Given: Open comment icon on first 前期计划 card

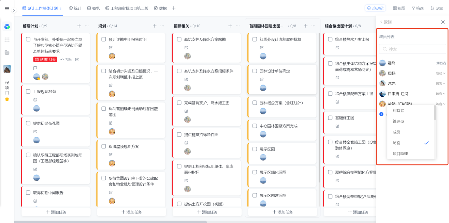Looking at the screenshot, I should pyautogui.click(x=35, y=68).
